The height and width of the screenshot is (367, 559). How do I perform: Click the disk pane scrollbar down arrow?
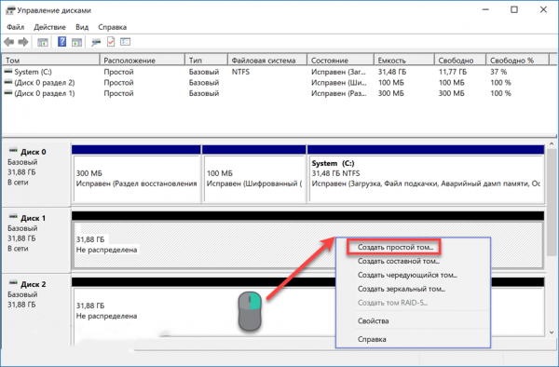[552, 333]
